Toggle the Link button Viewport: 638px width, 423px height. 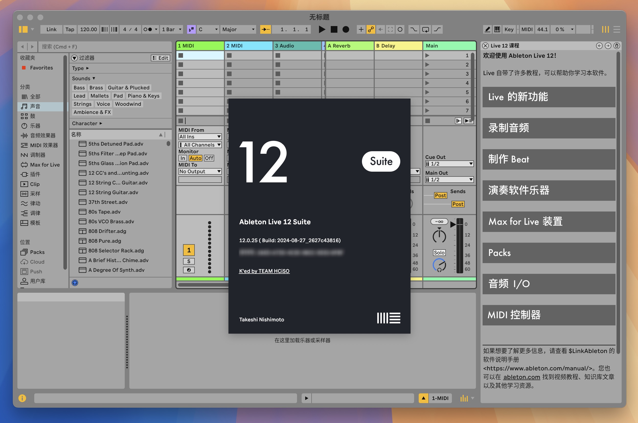pyautogui.click(x=51, y=29)
